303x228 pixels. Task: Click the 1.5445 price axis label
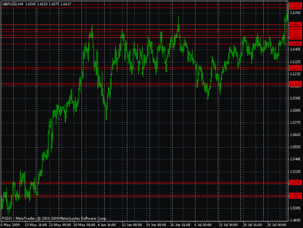point(295,159)
